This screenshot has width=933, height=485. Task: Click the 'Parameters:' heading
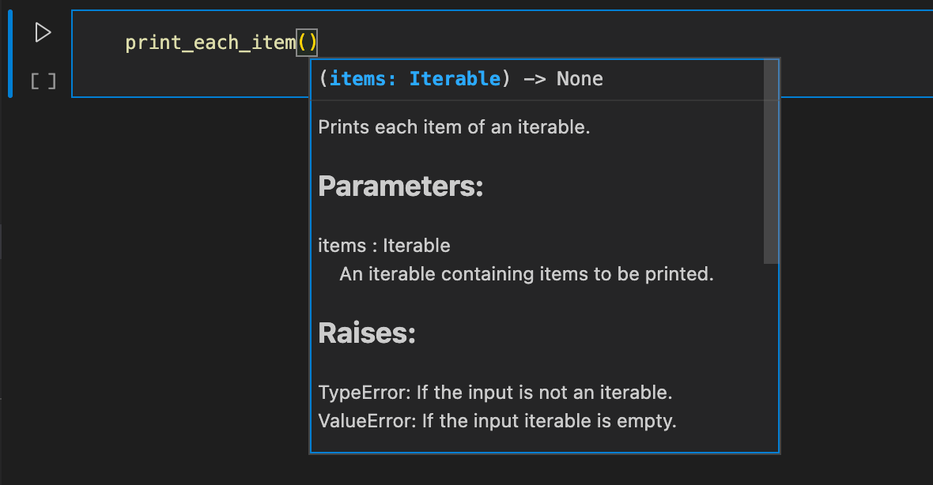tap(400, 187)
